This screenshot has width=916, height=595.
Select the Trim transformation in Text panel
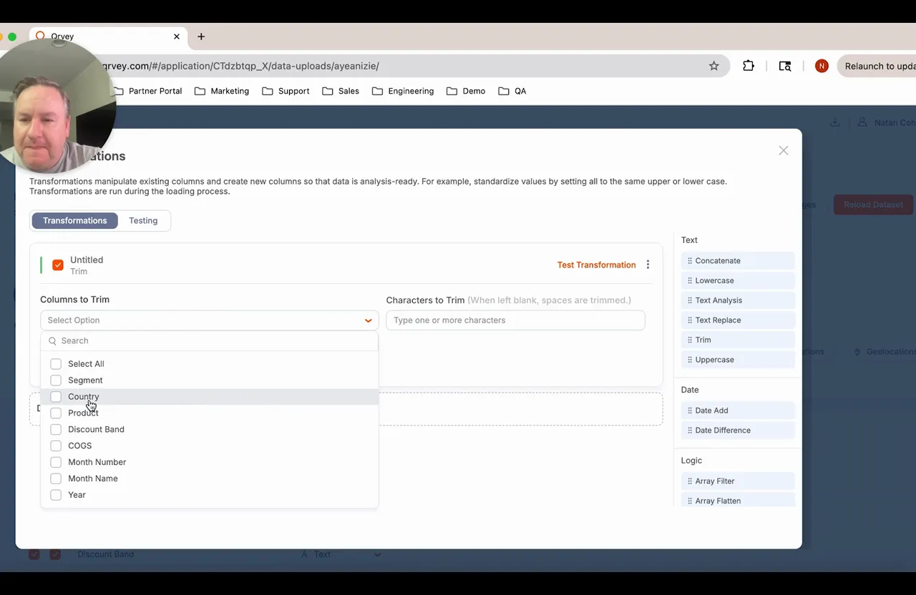[703, 340]
